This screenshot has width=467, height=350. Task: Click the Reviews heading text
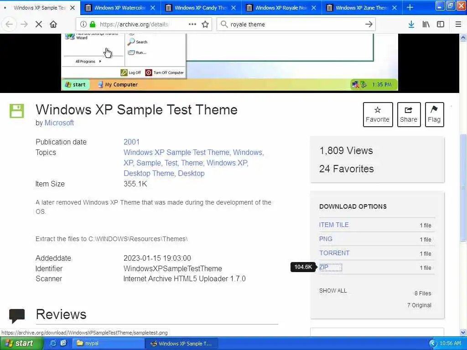(61, 314)
